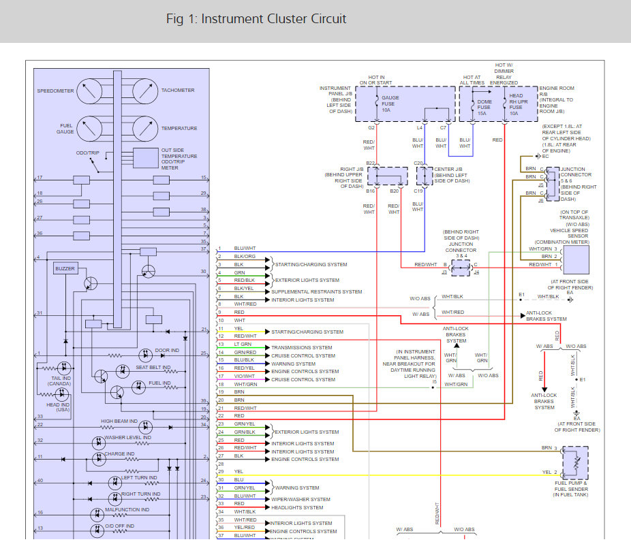This screenshot has width=631, height=559.
Task: Click the speedometer gauge dial symbol
Action: click(x=89, y=91)
